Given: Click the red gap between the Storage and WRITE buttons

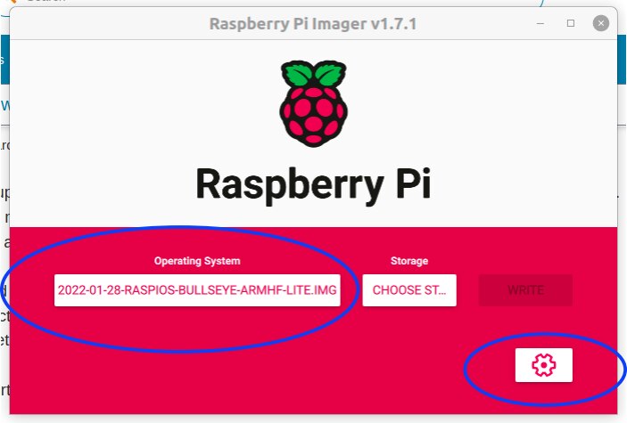Looking at the screenshot, I should (x=467, y=290).
